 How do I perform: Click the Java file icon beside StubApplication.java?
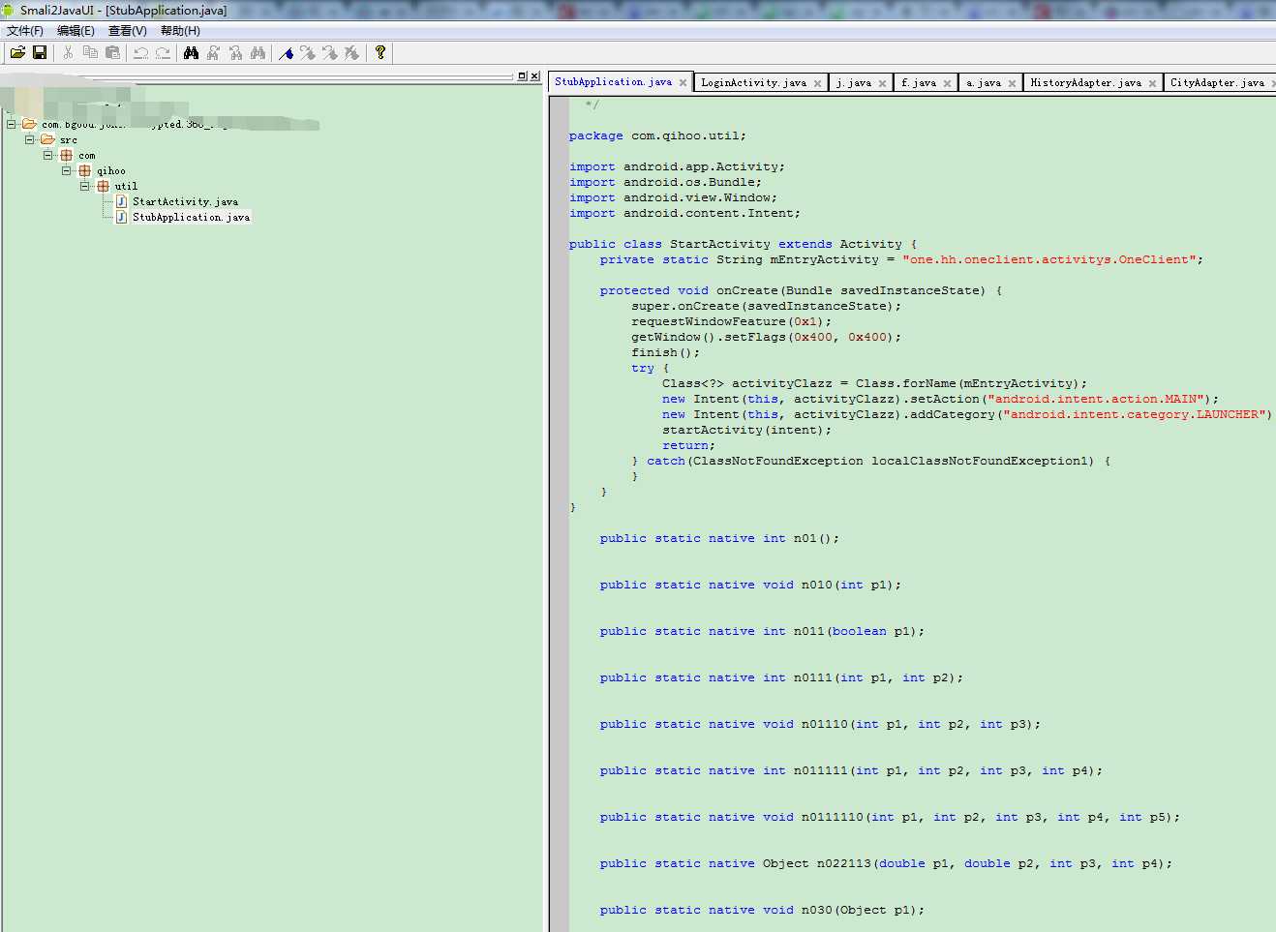point(121,217)
